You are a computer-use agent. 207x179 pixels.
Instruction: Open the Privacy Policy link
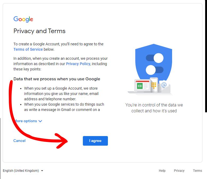[x=78, y=64]
